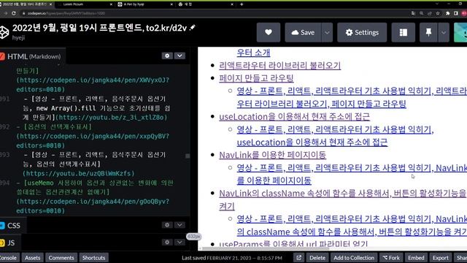467x263 pixels.
Task: Click the HTML editor vertical scrollbar thumb
Action: (188, 156)
